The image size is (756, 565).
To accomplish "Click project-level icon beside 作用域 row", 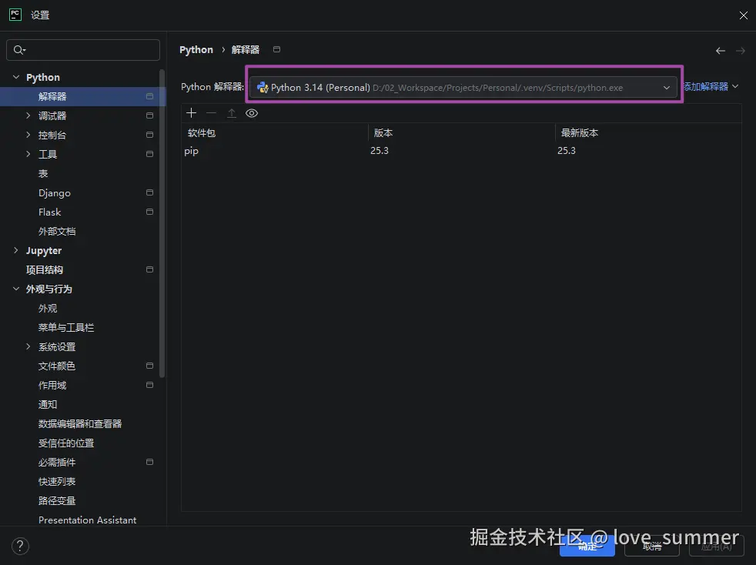I will (149, 385).
